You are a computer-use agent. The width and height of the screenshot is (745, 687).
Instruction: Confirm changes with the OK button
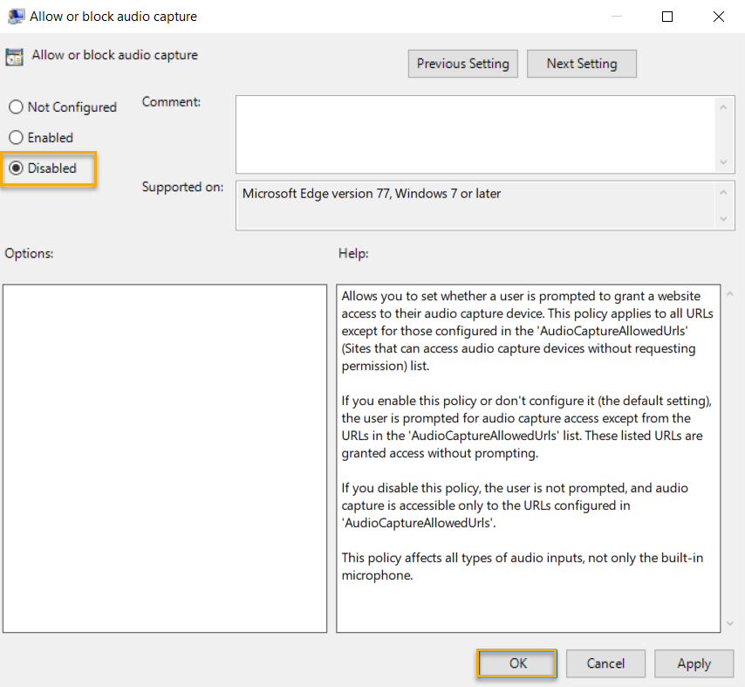[x=516, y=663]
